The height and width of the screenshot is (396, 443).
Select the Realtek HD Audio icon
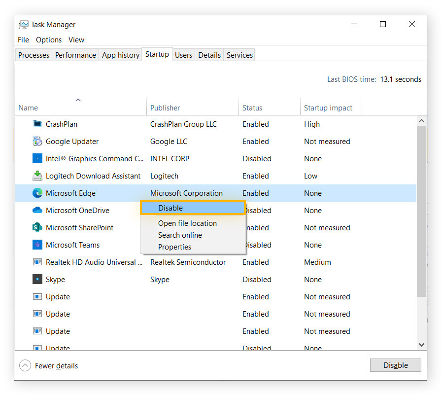pos(37,262)
